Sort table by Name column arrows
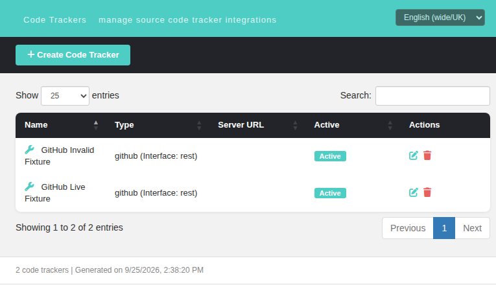 (96, 125)
